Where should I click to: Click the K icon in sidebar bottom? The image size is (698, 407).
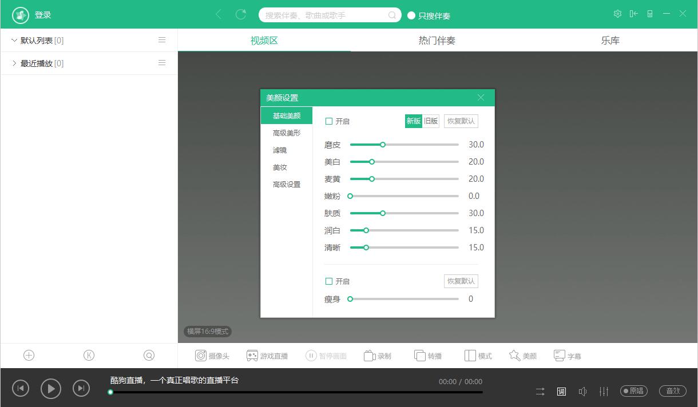point(89,356)
